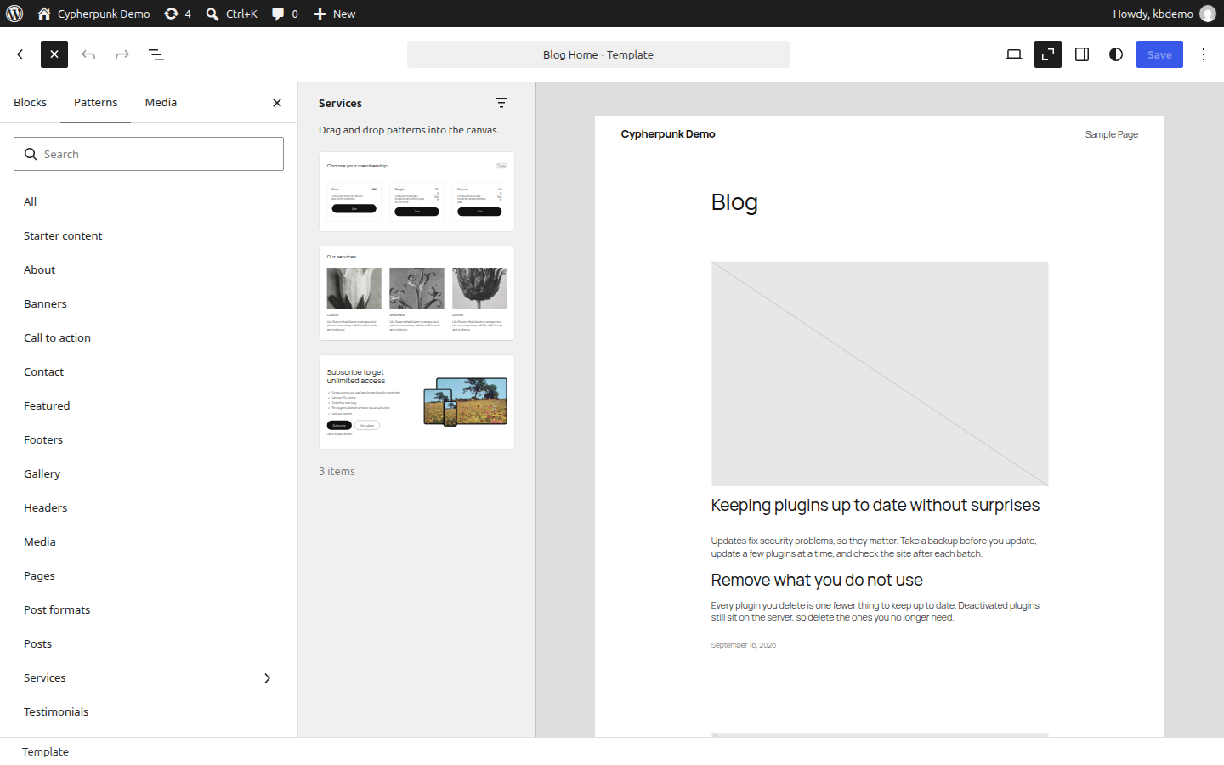Toggle the Settings sidebar panel
Viewport: 1224px width, 765px height.
(1082, 54)
